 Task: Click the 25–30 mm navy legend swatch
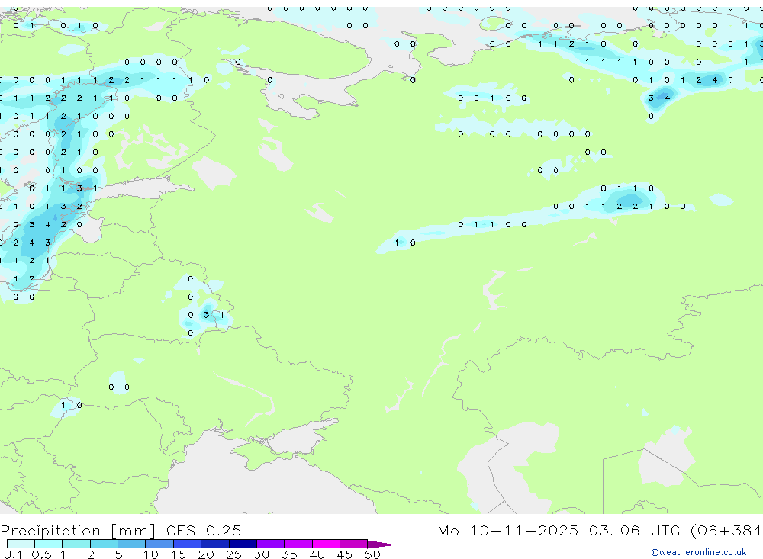[x=243, y=544]
